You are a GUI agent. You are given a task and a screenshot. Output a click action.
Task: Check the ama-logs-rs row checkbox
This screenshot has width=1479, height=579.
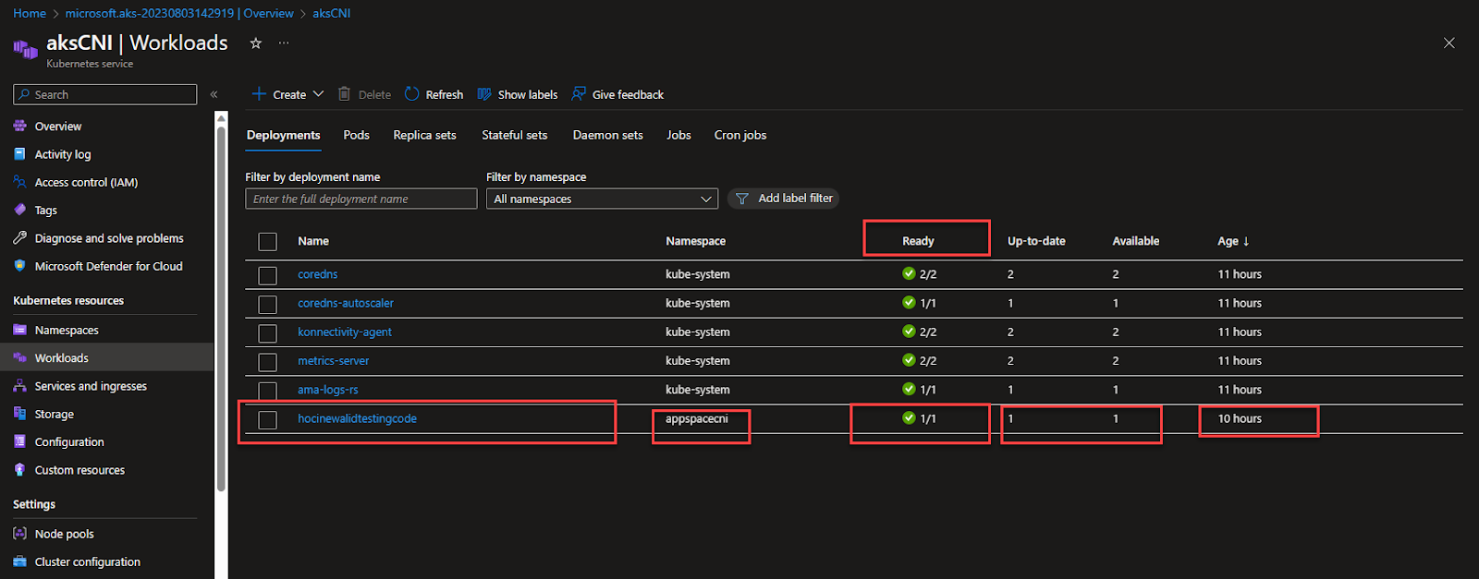268,391
